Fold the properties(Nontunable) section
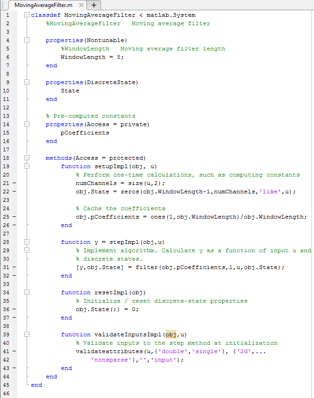 27,40
